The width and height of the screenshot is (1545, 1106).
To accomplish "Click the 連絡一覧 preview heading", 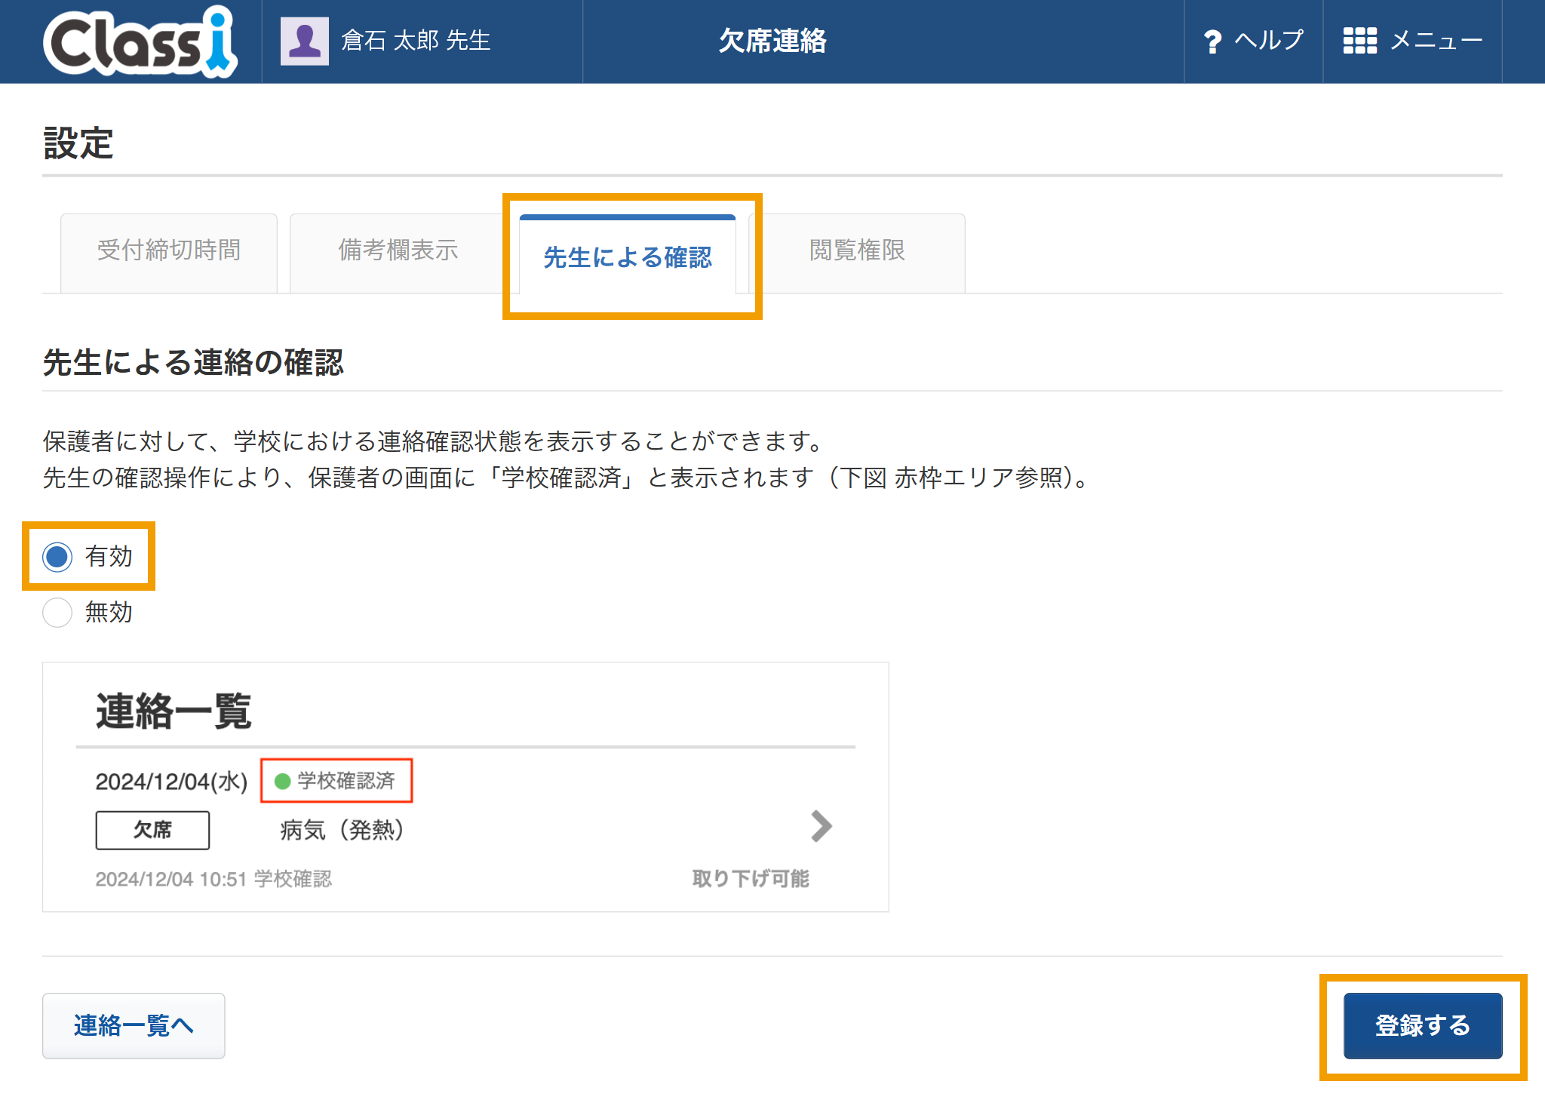I will [x=174, y=711].
